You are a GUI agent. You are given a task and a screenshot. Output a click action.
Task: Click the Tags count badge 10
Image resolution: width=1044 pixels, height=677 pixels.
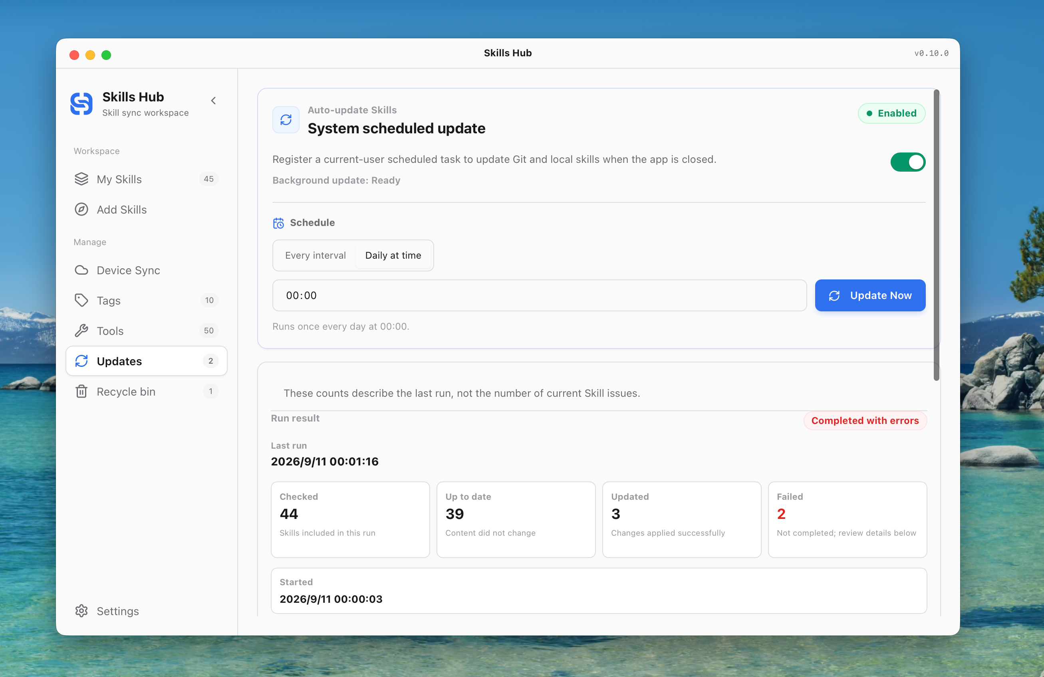[x=209, y=300]
